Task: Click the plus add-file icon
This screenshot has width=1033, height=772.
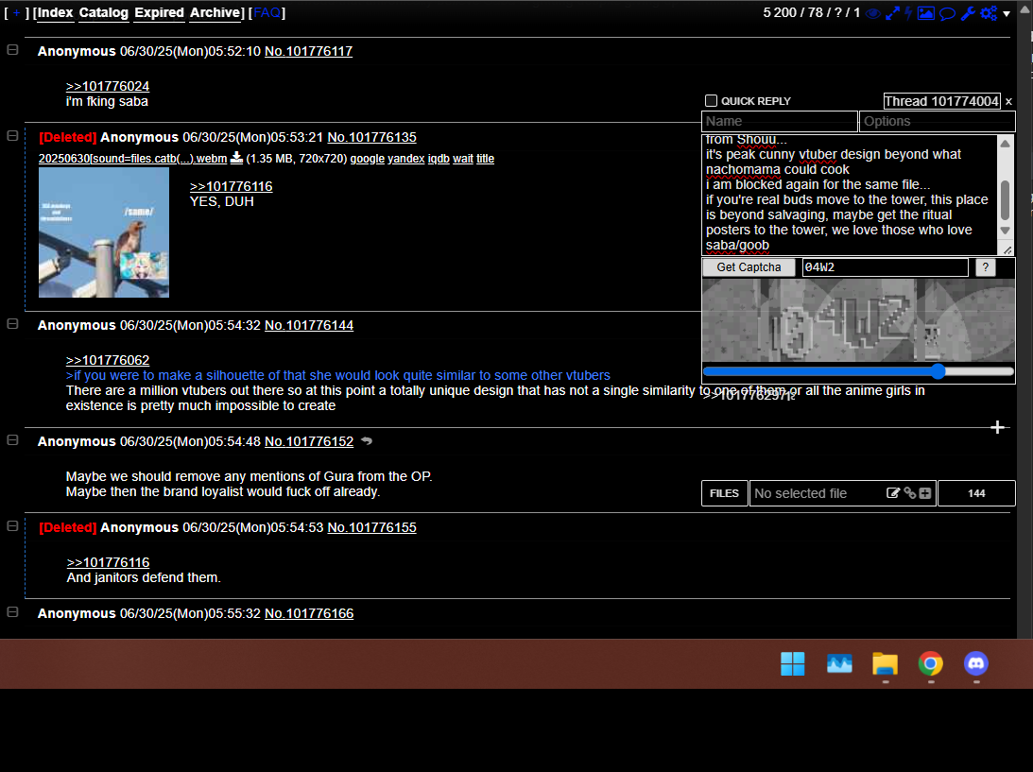Action: coord(925,493)
